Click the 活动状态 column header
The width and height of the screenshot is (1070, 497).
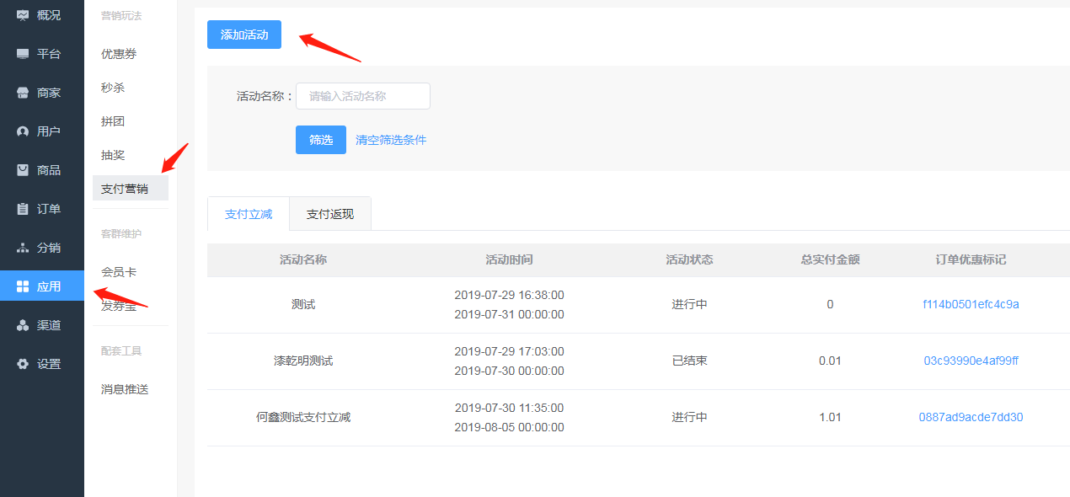689,259
